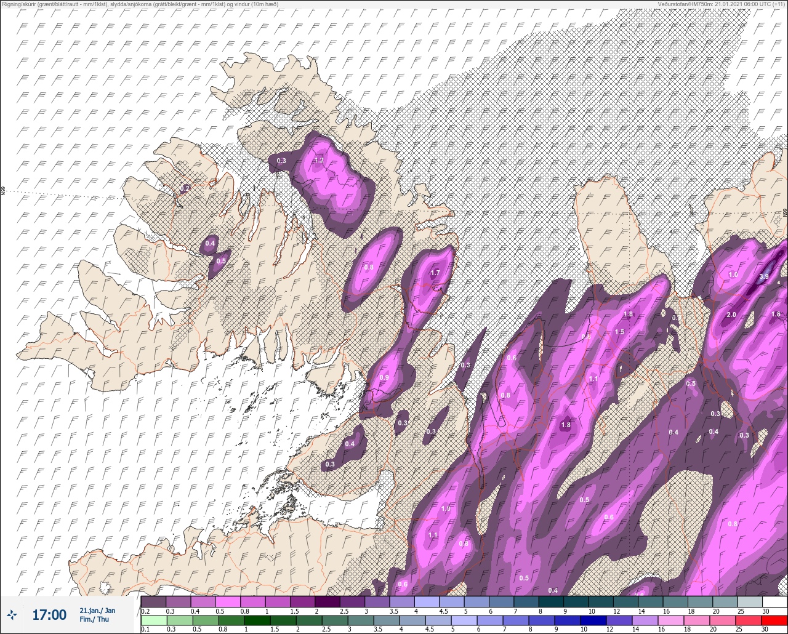
Task: Click the 1.7 snowfall value on the map
Action: [x=435, y=273]
